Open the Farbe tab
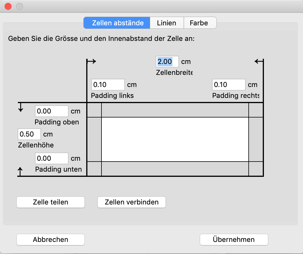The width and height of the screenshot is (303, 254). point(199,23)
